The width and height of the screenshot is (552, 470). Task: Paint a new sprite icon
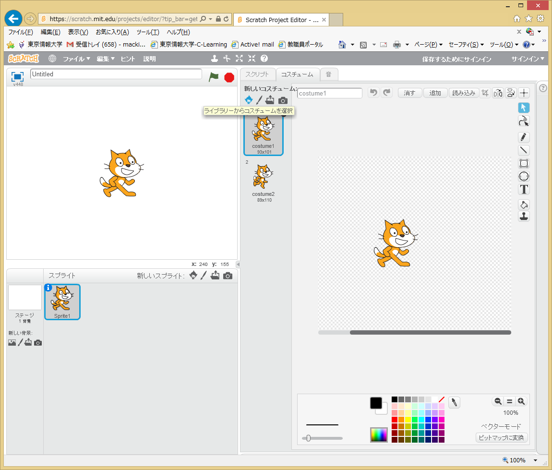coord(204,275)
